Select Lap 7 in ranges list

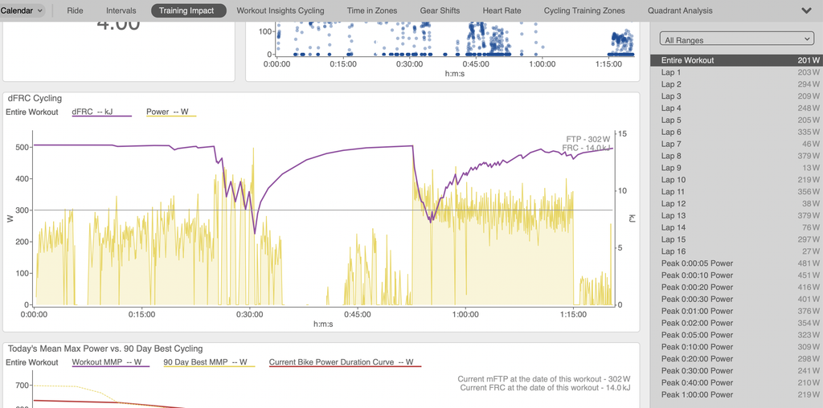[736, 144]
